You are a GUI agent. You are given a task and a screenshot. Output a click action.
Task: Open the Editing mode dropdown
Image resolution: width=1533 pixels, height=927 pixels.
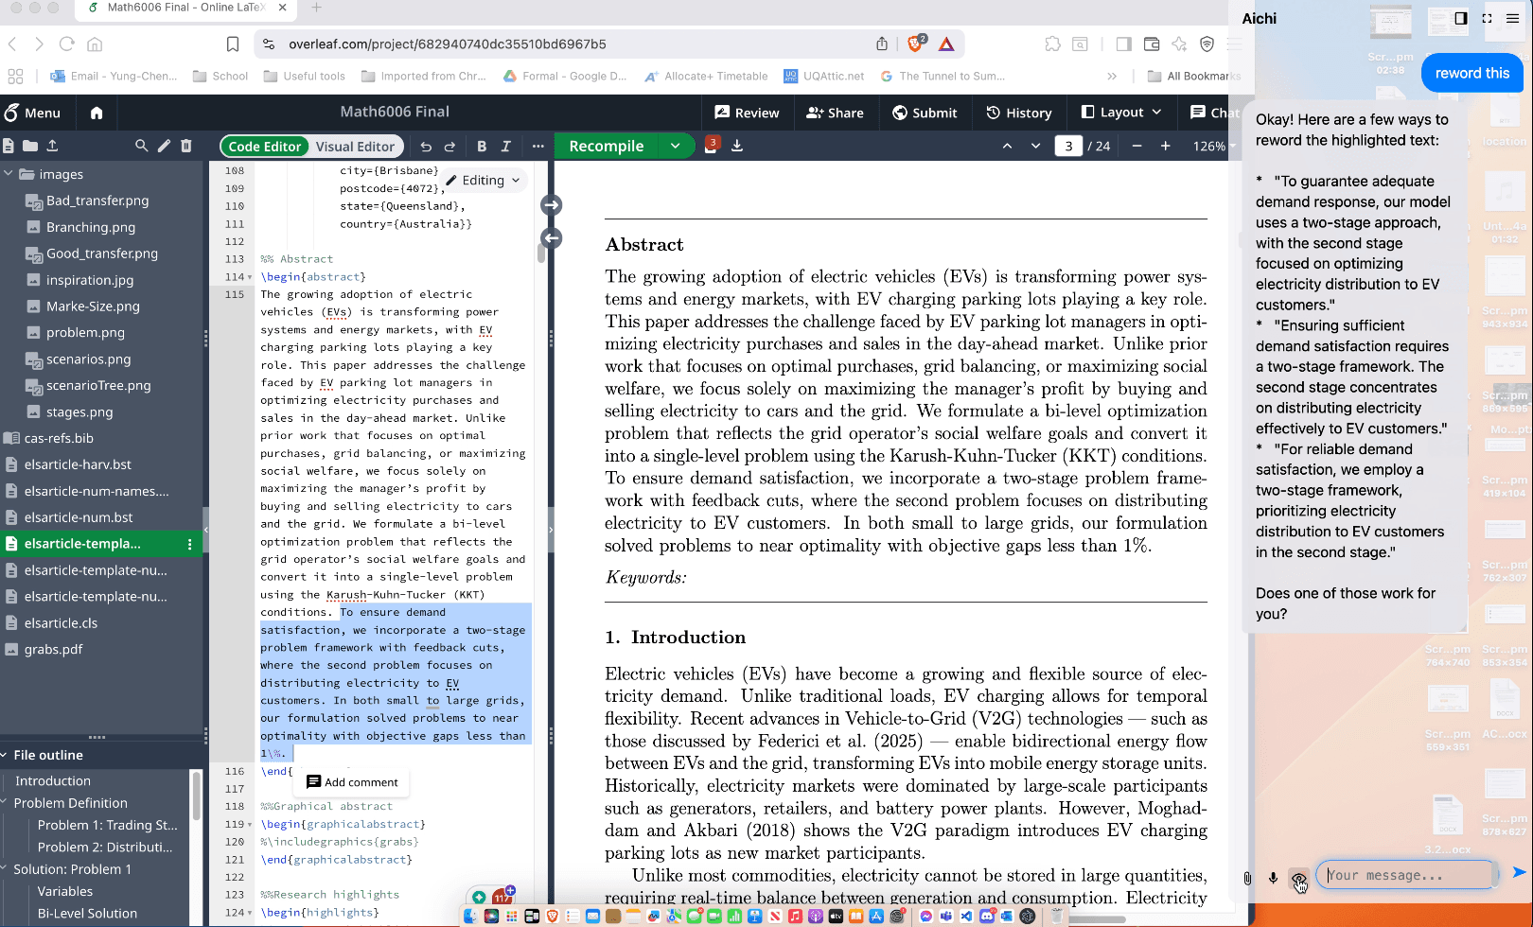(x=484, y=180)
